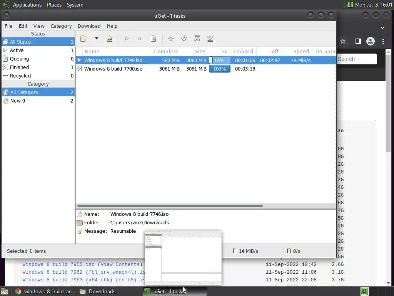This screenshot has width=394, height=296.
Task: Click the uGet tray icon in top panel
Action: pyautogui.click(x=349, y=5)
